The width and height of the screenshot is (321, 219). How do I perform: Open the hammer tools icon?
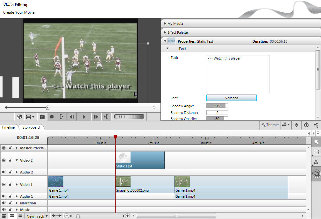click(x=316, y=125)
